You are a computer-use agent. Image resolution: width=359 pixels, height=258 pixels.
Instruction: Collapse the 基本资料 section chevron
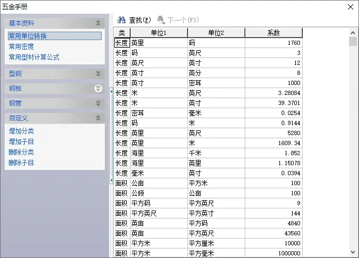coord(98,23)
